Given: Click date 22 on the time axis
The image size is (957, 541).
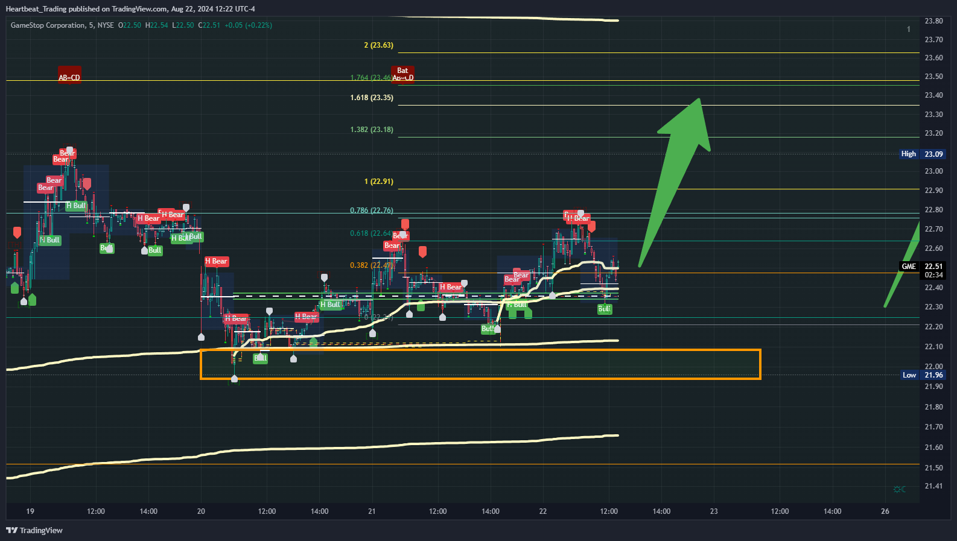Looking at the screenshot, I should tap(543, 511).
